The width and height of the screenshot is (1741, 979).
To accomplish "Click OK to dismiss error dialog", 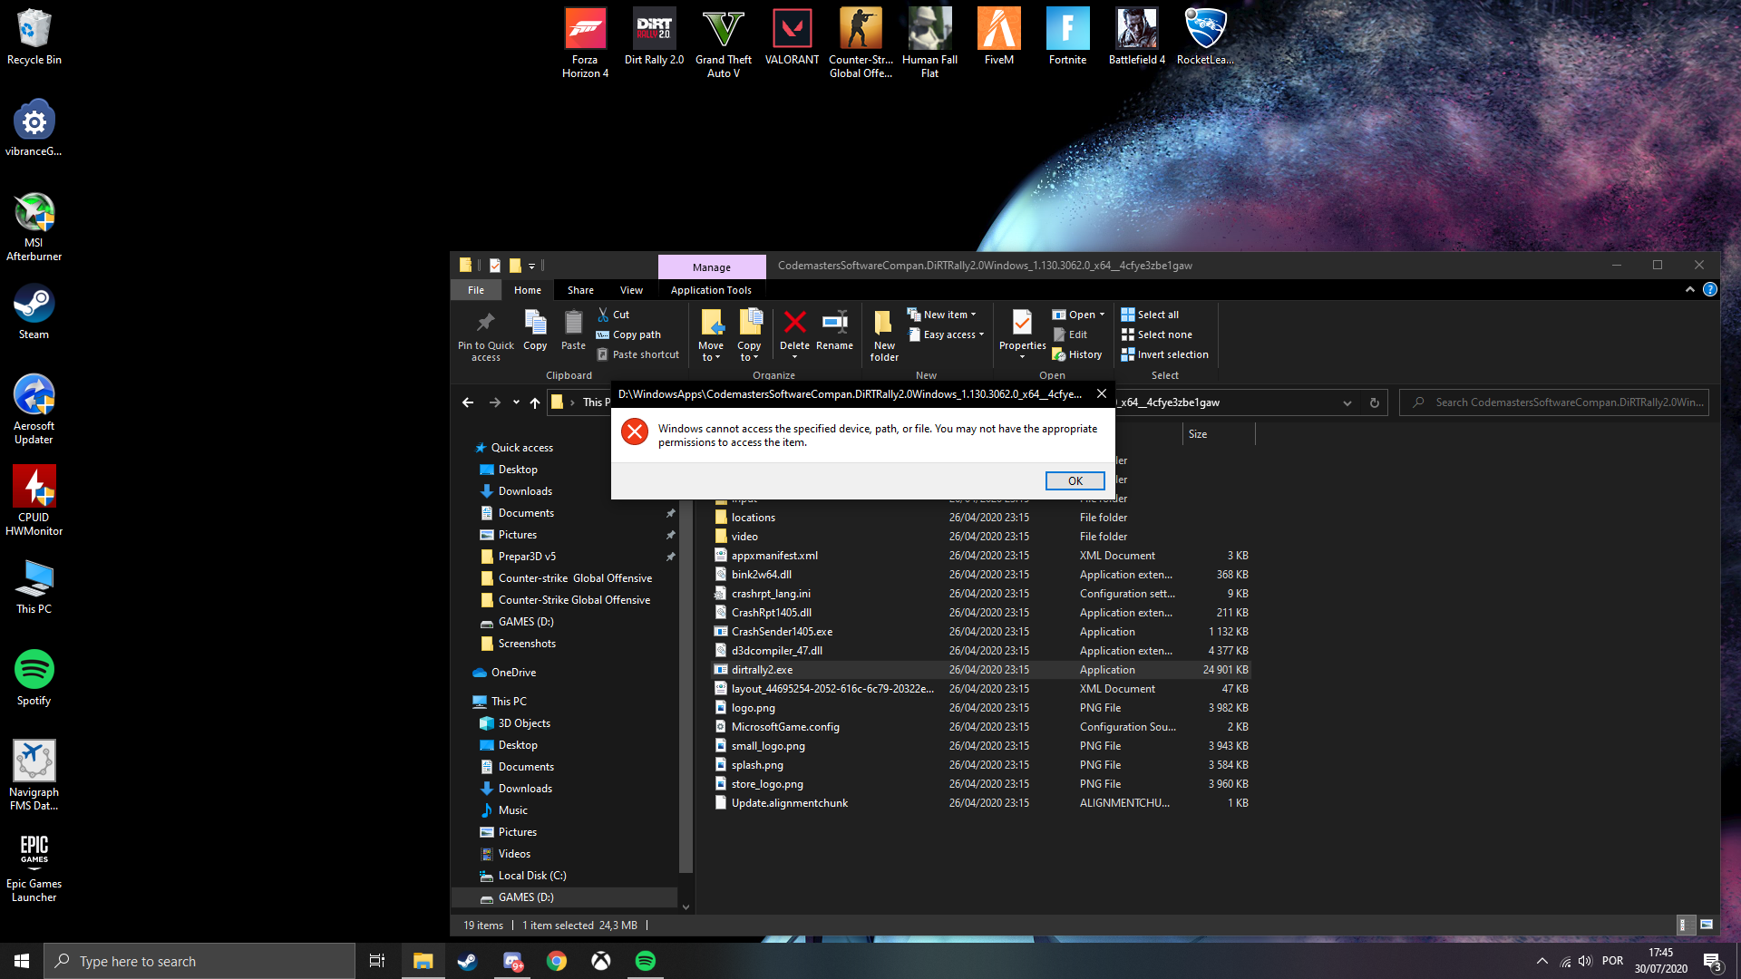I will click(1075, 480).
